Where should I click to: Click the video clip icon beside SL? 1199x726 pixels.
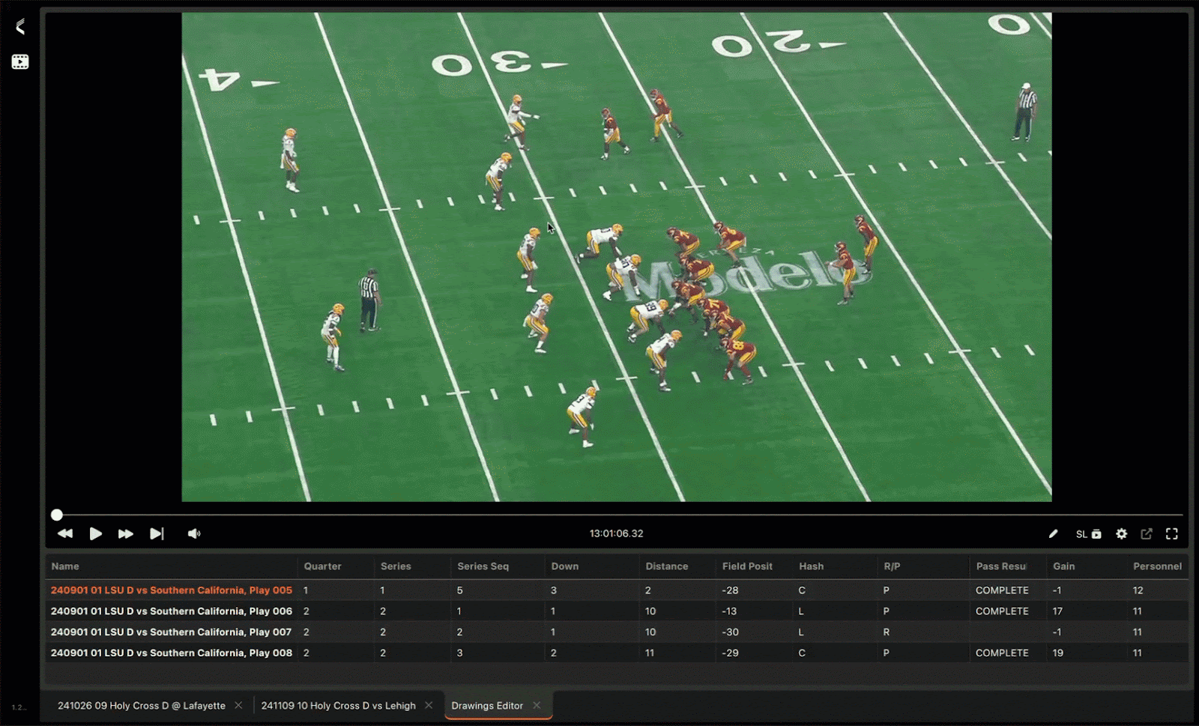tap(1096, 533)
